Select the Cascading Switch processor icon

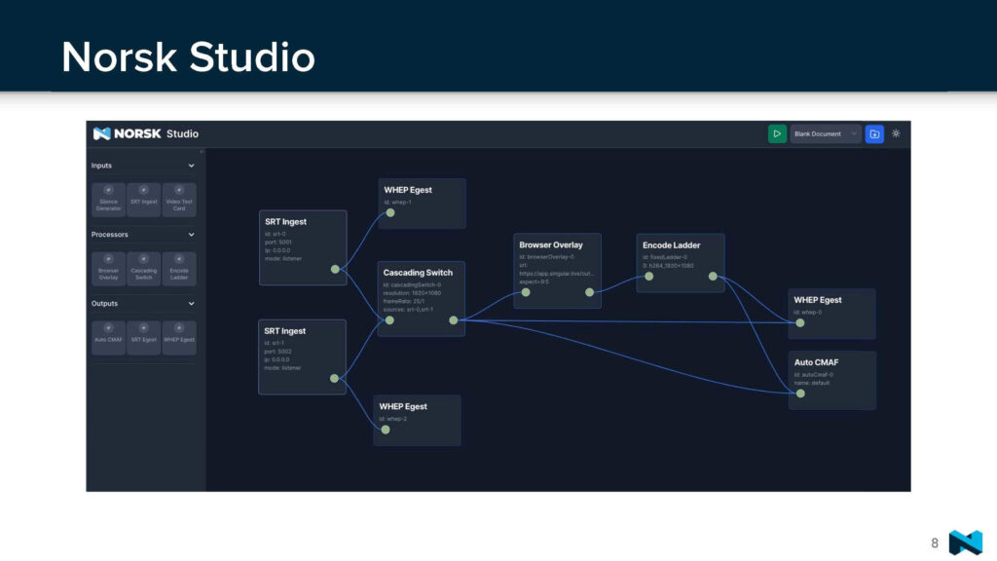point(143,269)
